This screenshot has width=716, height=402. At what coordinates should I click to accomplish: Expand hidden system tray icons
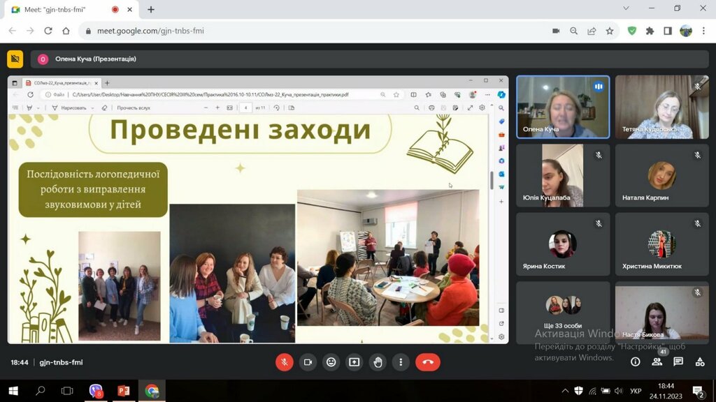565,391
